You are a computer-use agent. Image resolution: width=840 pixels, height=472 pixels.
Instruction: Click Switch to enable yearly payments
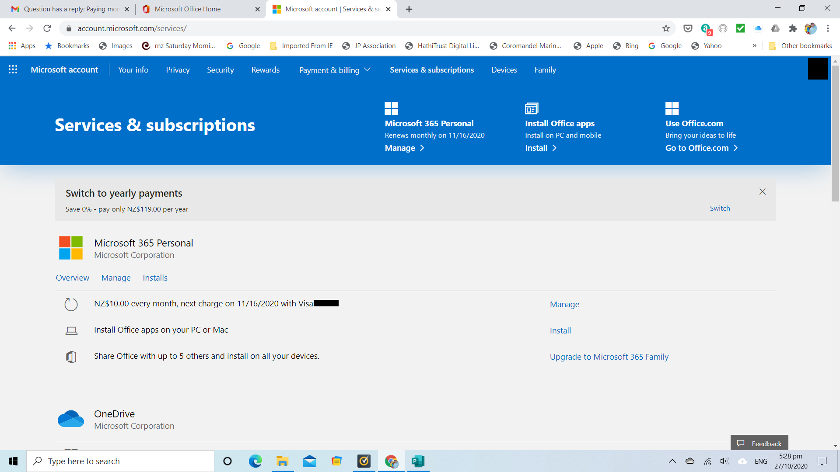(720, 208)
